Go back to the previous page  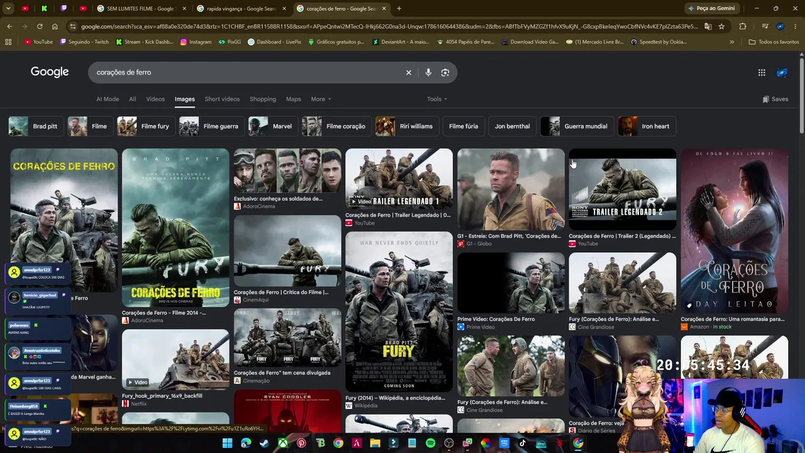click(9, 26)
